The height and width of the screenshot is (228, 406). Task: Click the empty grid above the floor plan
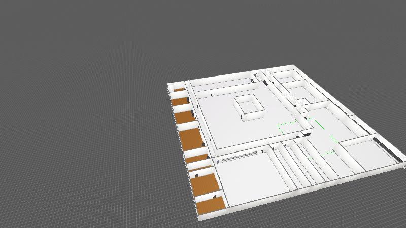(x=203, y=30)
